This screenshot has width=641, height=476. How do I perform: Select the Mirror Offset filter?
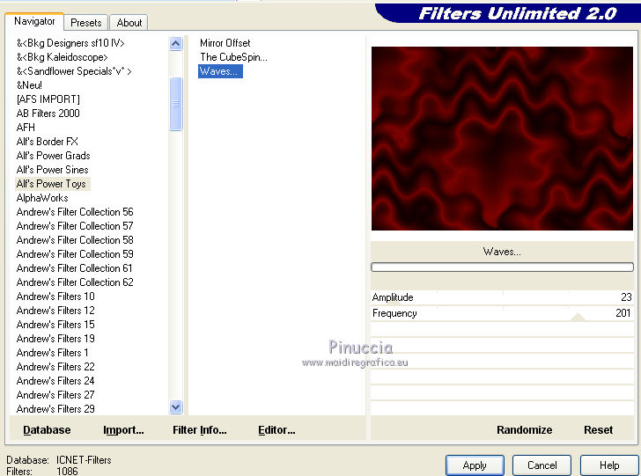pyautogui.click(x=225, y=43)
